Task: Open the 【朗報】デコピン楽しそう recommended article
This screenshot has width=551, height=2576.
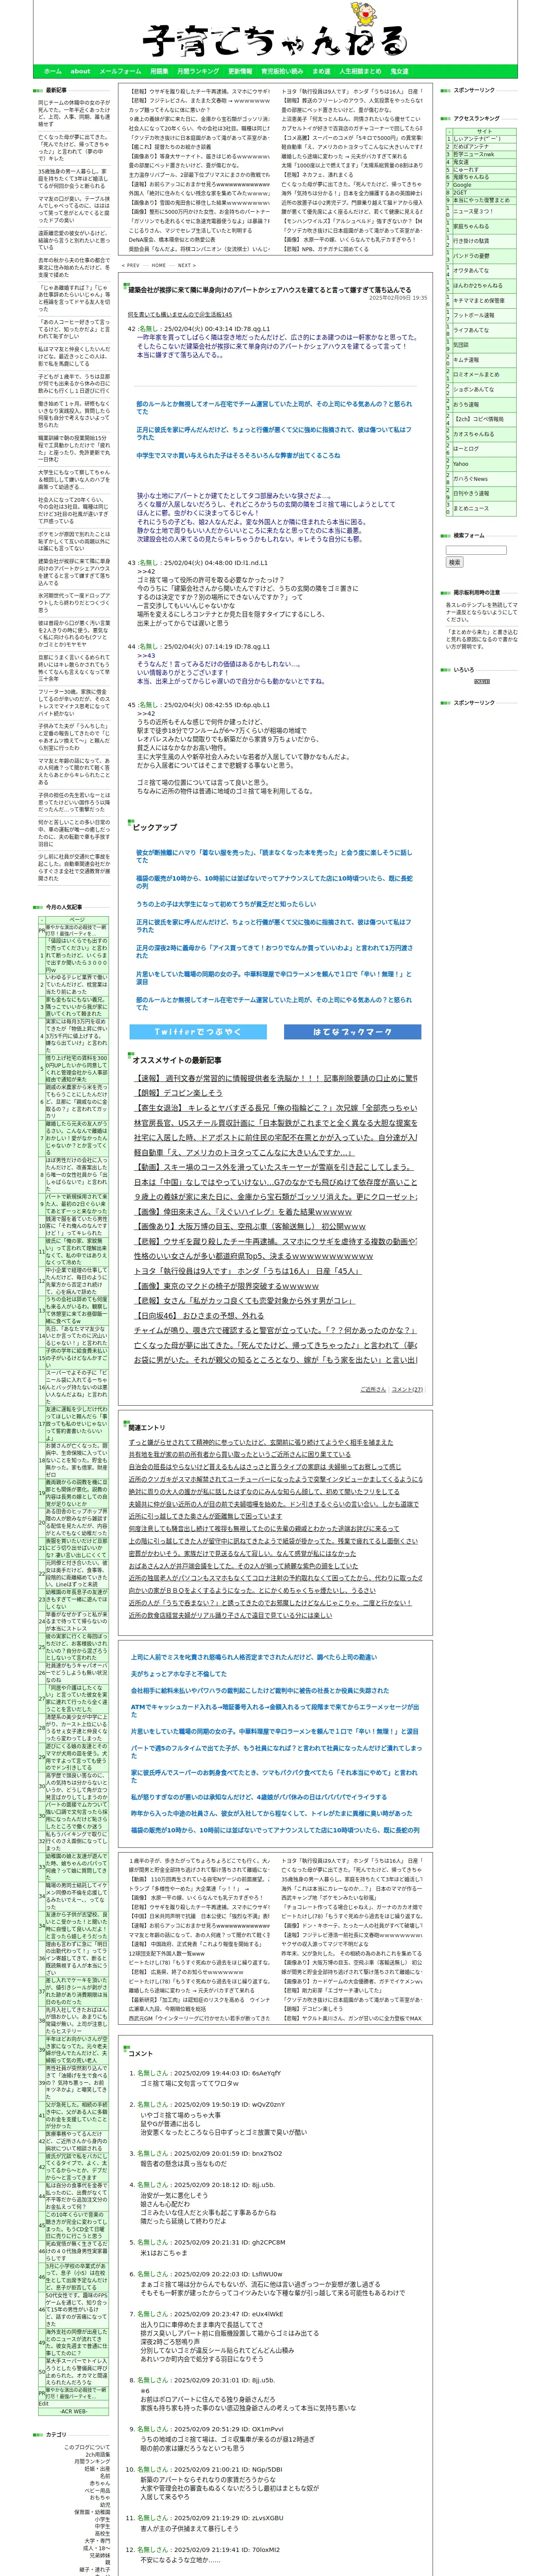Action: tap(179, 1093)
